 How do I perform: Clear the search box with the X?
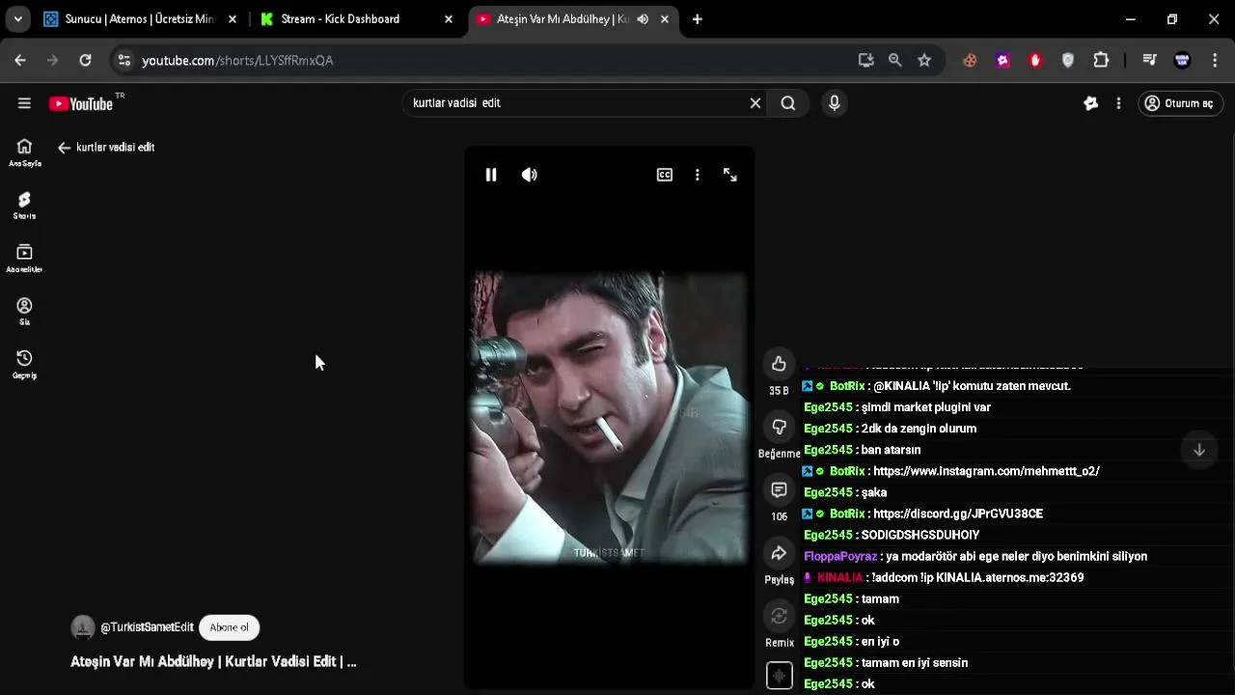[x=755, y=103]
